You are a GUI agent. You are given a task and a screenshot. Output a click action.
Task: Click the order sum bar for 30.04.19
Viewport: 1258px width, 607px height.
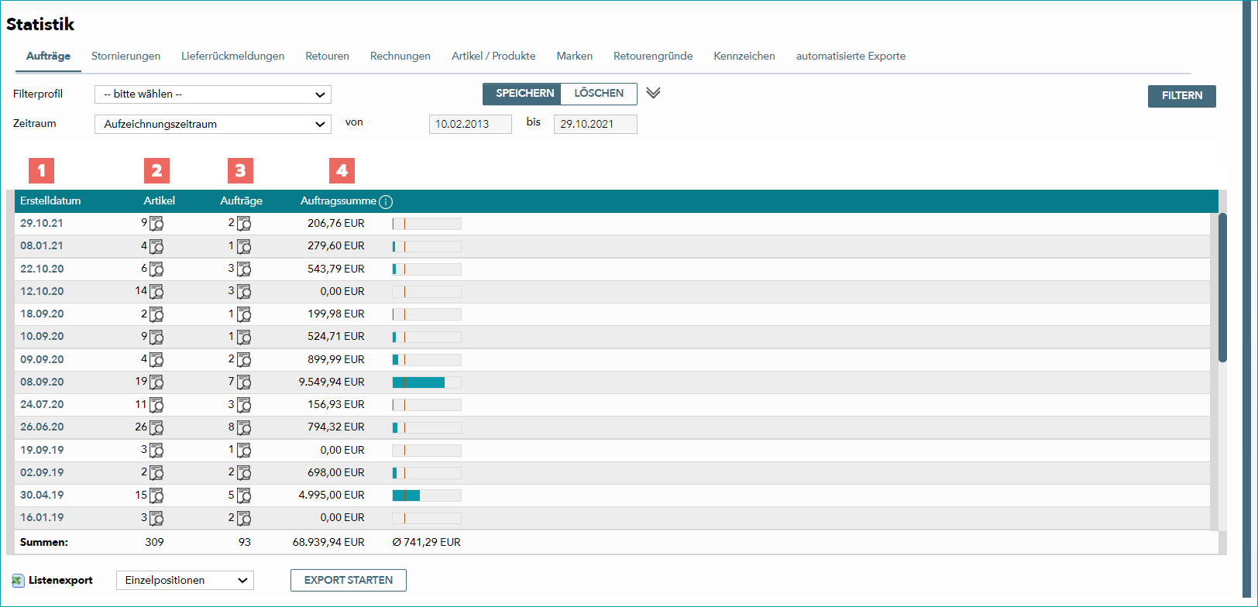click(427, 496)
